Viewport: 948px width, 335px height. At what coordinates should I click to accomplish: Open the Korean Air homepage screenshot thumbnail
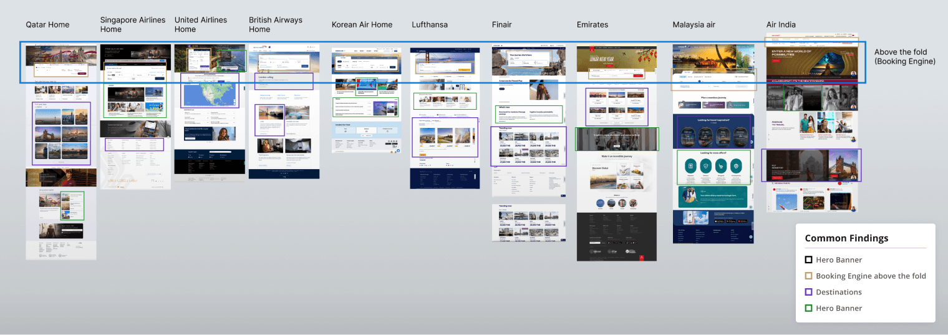click(366, 100)
